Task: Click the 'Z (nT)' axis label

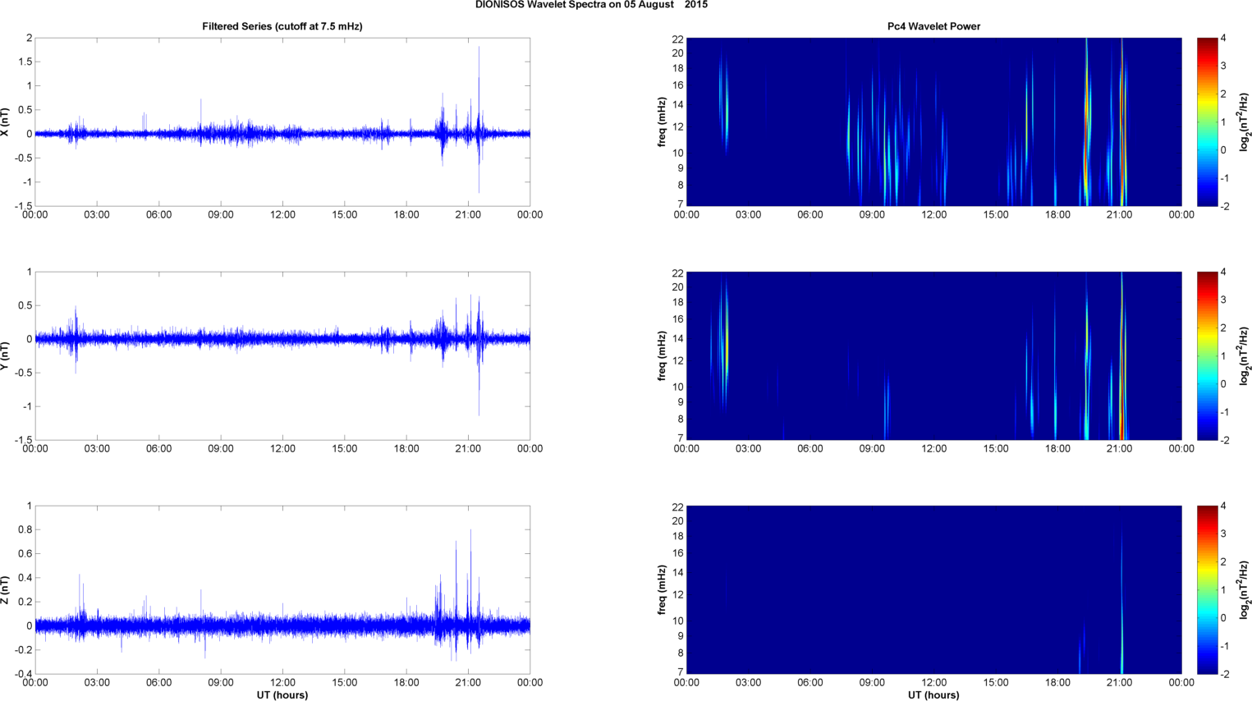Action: pyautogui.click(x=6, y=590)
